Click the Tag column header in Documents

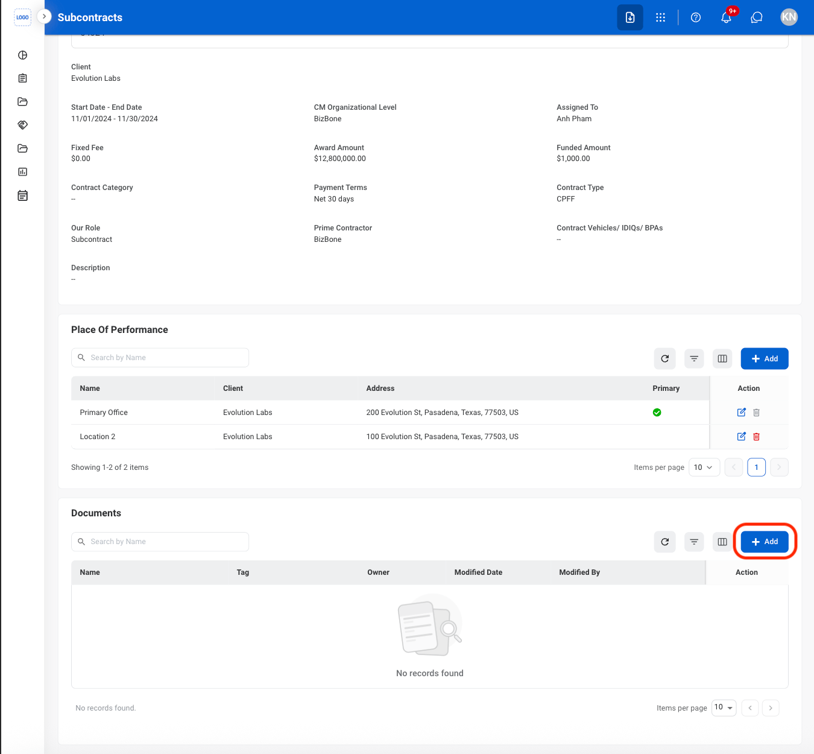(x=243, y=572)
